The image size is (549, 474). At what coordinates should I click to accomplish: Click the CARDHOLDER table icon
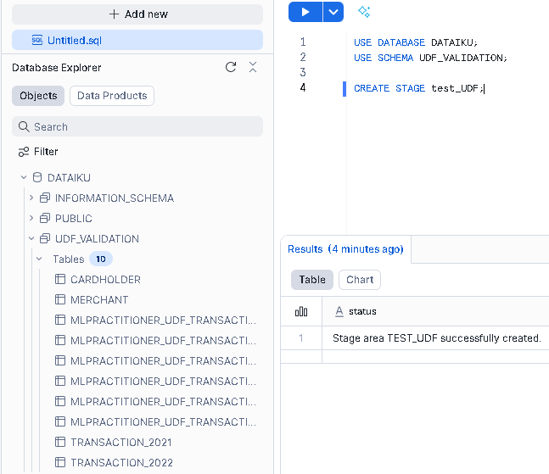[x=60, y=279]
